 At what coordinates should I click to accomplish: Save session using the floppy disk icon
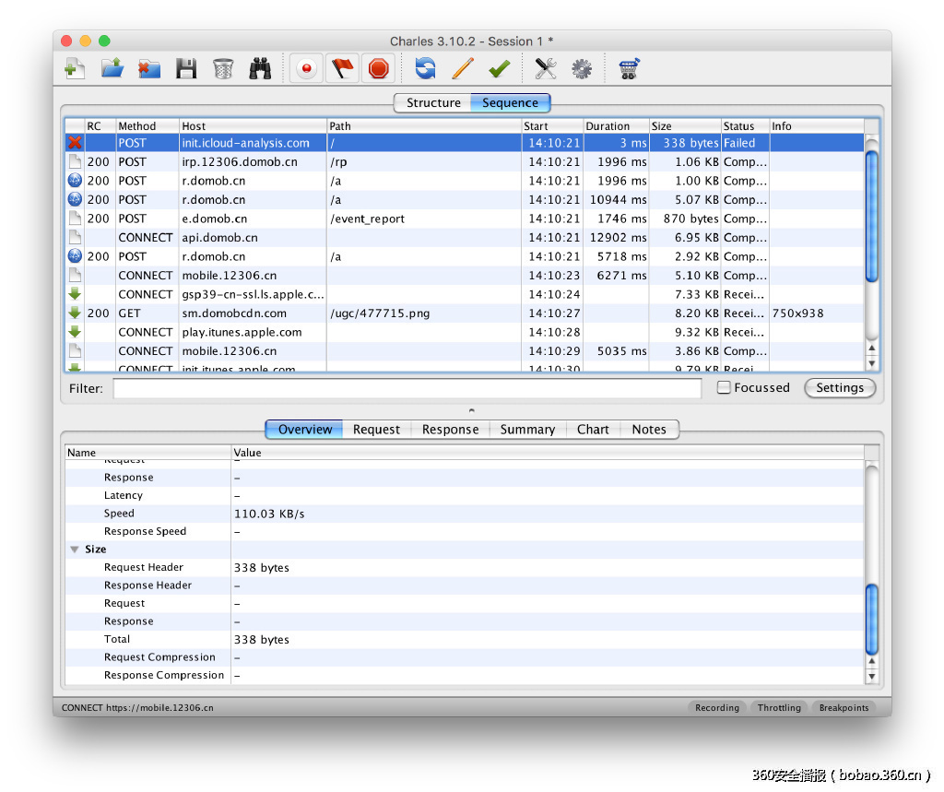coord(186,68)
